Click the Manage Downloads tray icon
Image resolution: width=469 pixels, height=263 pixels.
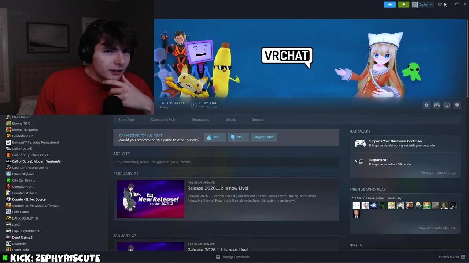tap(218, 257)
